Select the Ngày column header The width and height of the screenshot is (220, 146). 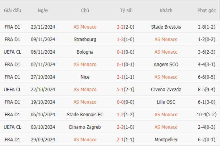[x=43, y=10]
